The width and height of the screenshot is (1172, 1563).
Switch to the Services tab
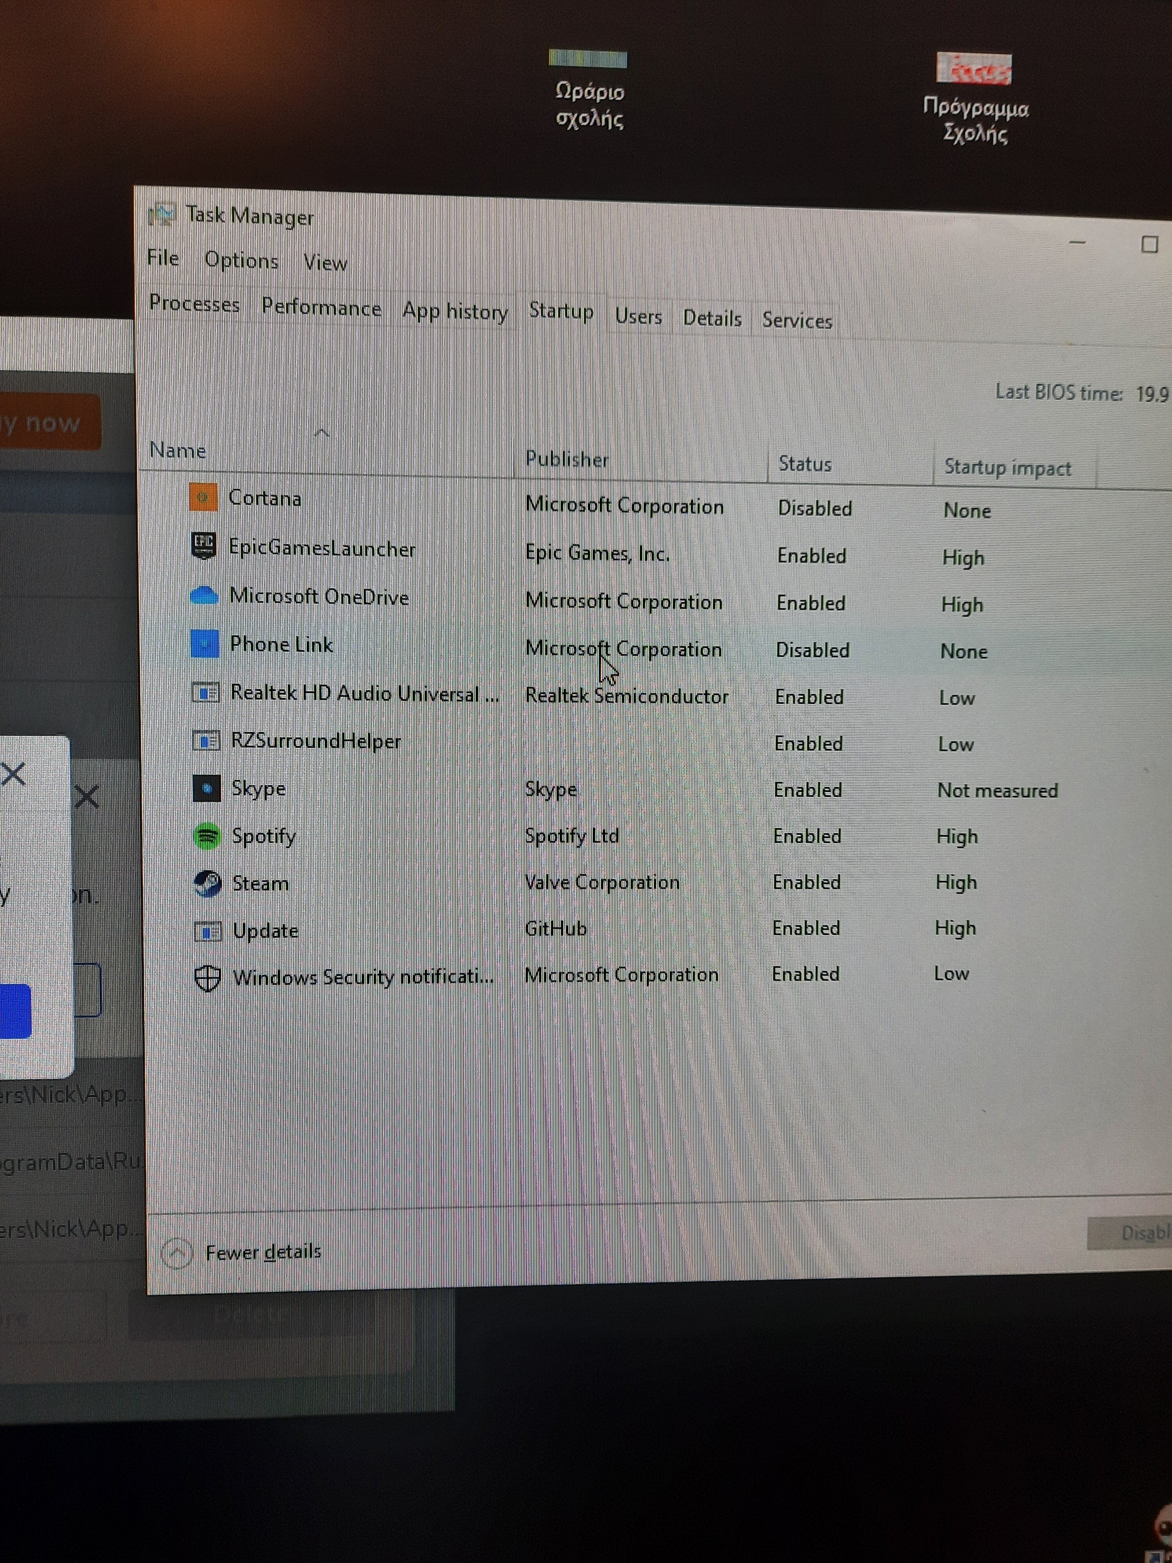click(x=797, y=321)
